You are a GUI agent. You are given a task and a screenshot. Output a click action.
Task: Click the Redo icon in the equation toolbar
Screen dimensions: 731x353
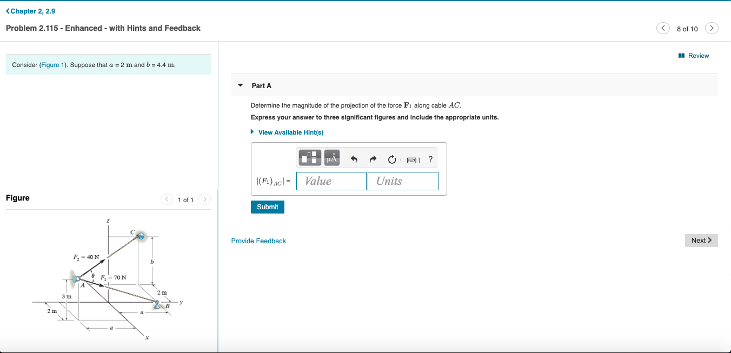click(373, 158)
